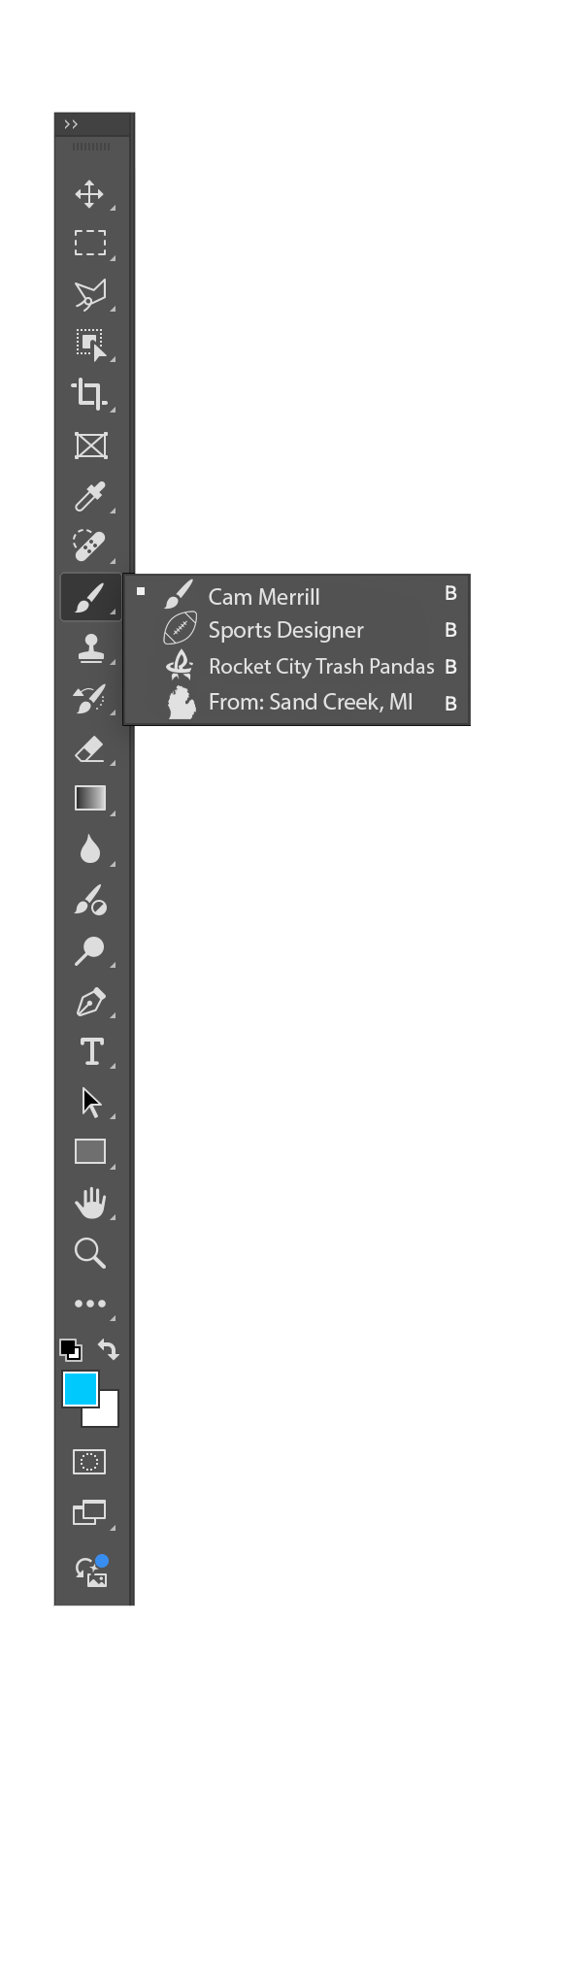Select the Gradient tool
This screenshot has height=1986, width=563.
90,798
